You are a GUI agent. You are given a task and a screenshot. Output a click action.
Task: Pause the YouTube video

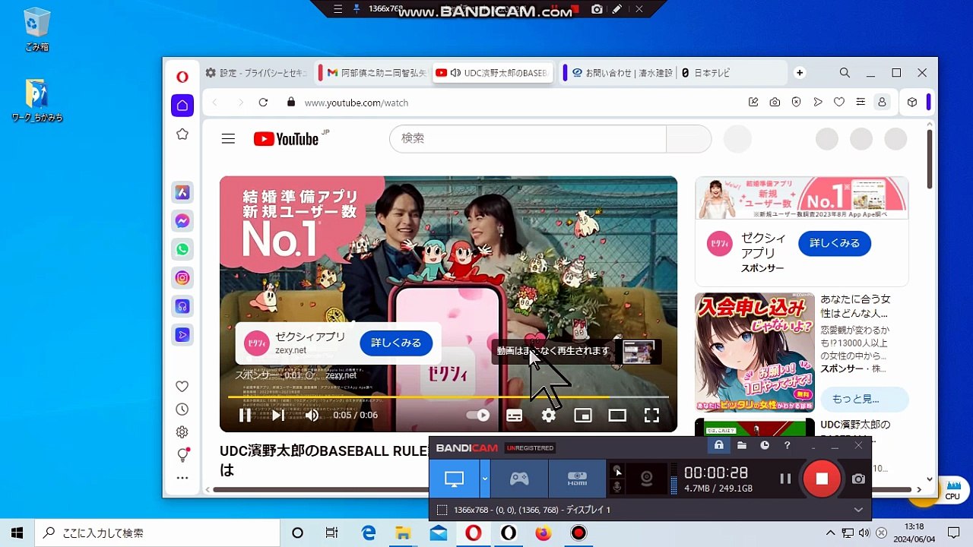(245, 415)
